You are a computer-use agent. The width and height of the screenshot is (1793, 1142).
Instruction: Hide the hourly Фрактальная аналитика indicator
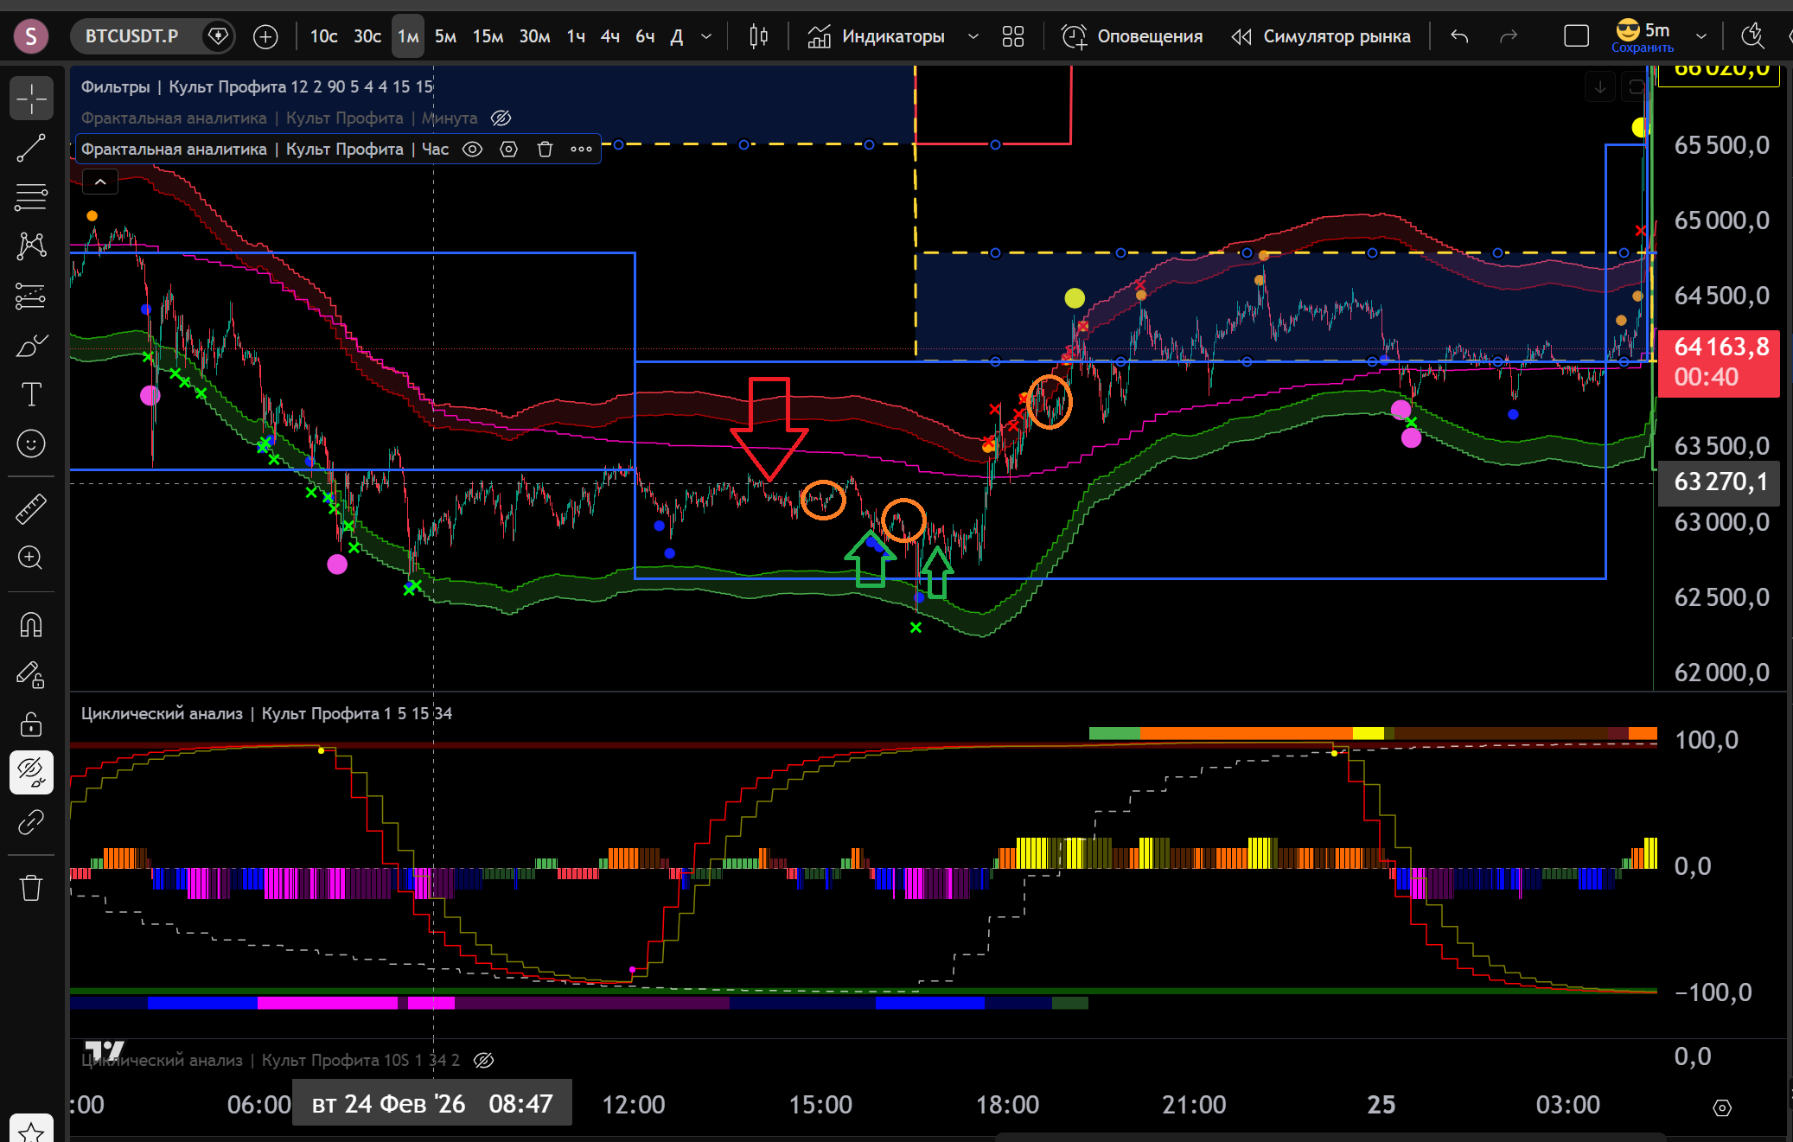pos(472,150)
